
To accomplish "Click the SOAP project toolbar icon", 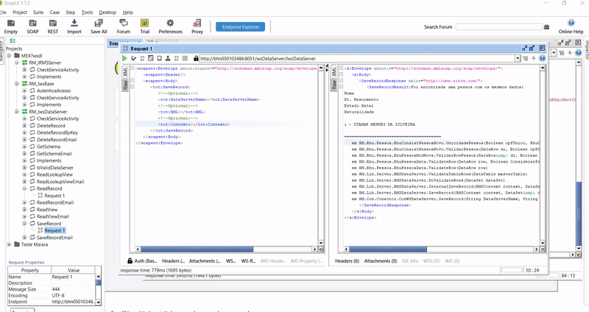I will [x=32, y=26].
